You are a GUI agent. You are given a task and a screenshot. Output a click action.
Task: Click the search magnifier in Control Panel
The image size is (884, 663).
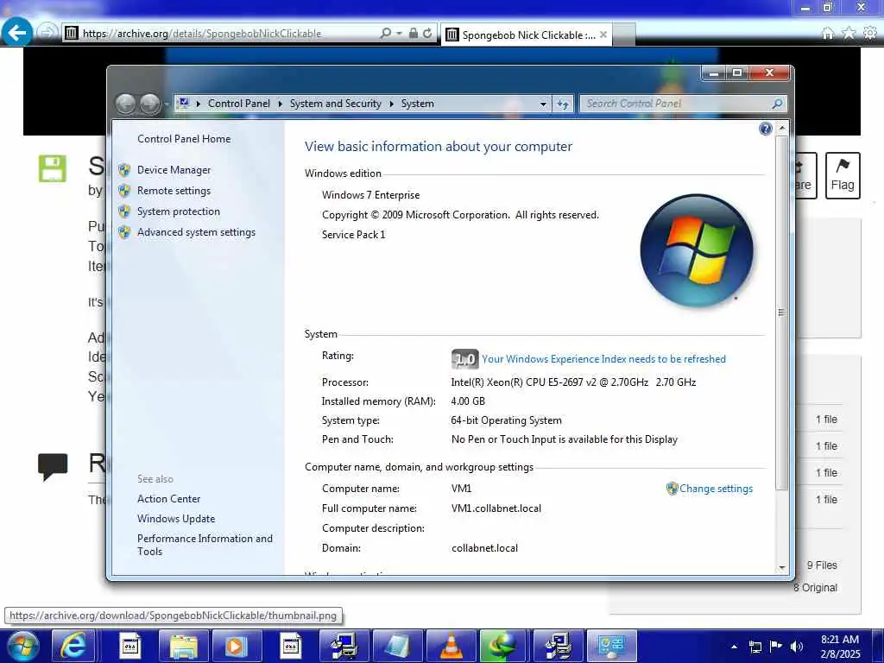[x=778, y=104]
